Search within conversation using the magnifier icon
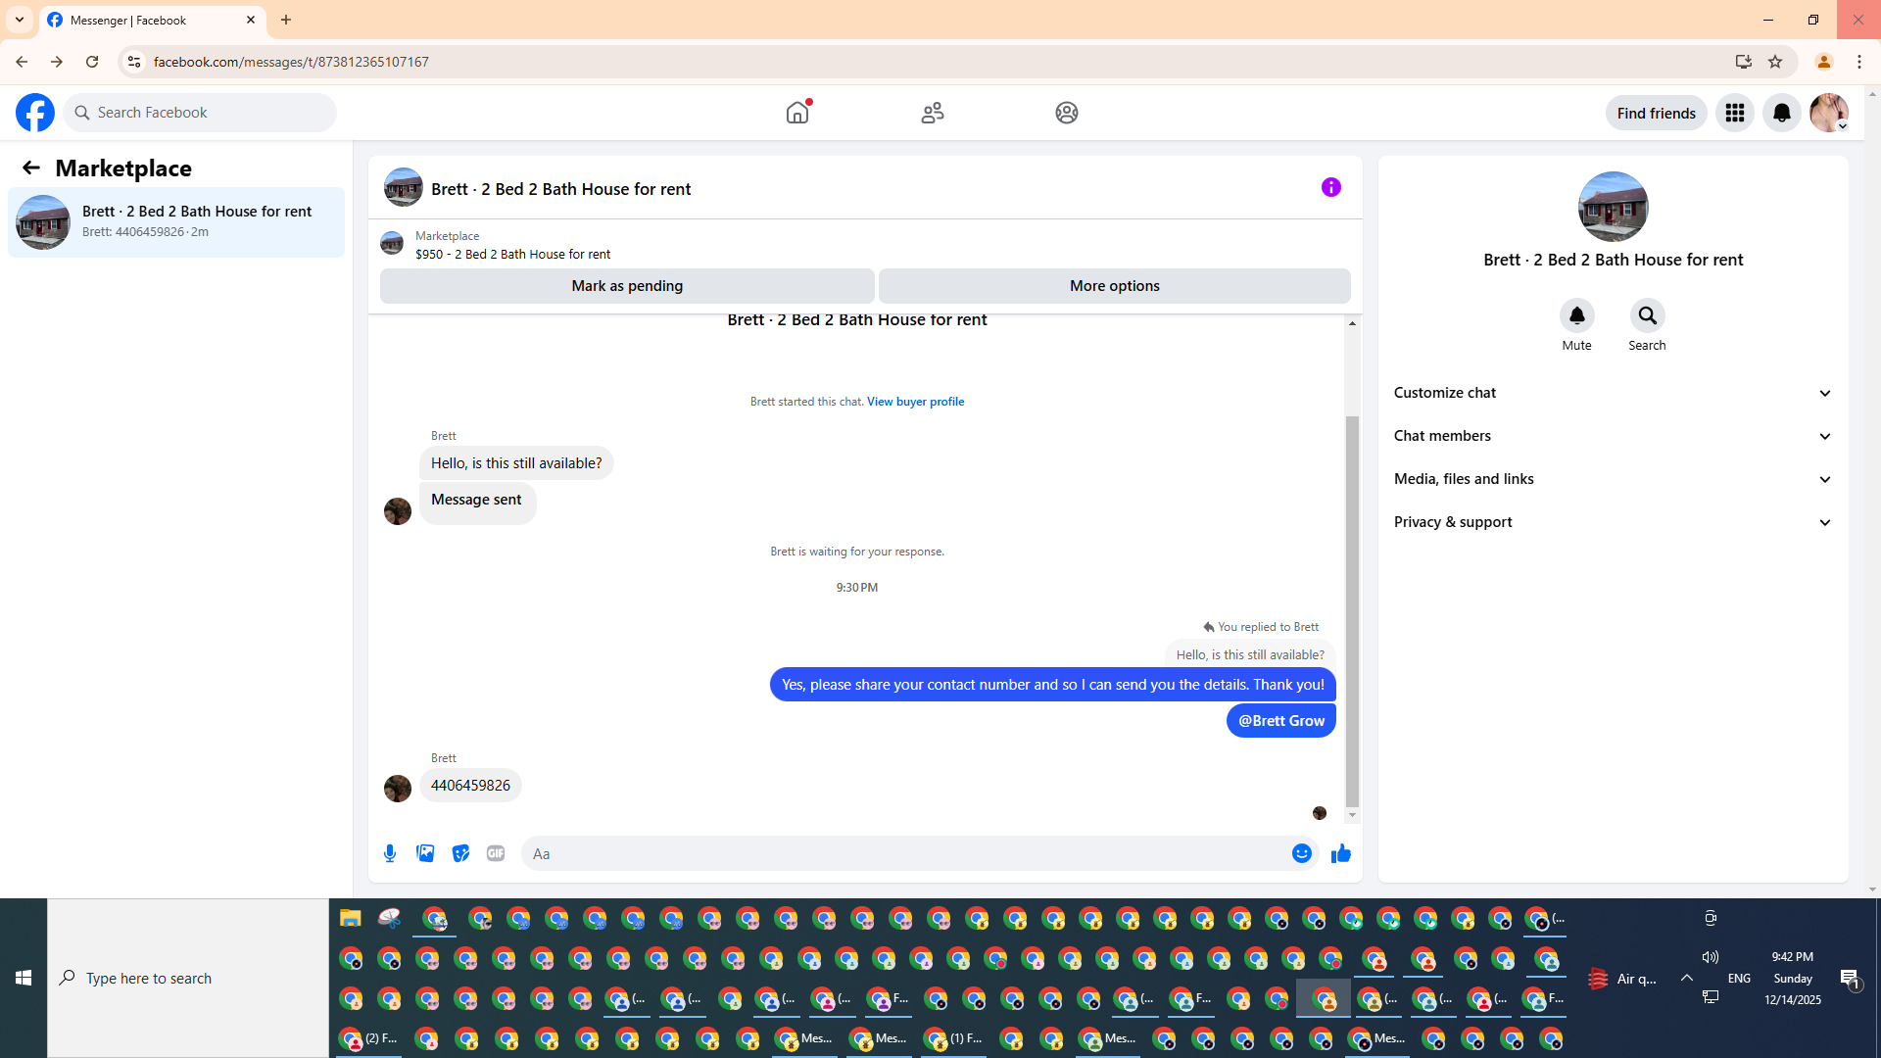1881x1058 pixels. [1647, 315]
